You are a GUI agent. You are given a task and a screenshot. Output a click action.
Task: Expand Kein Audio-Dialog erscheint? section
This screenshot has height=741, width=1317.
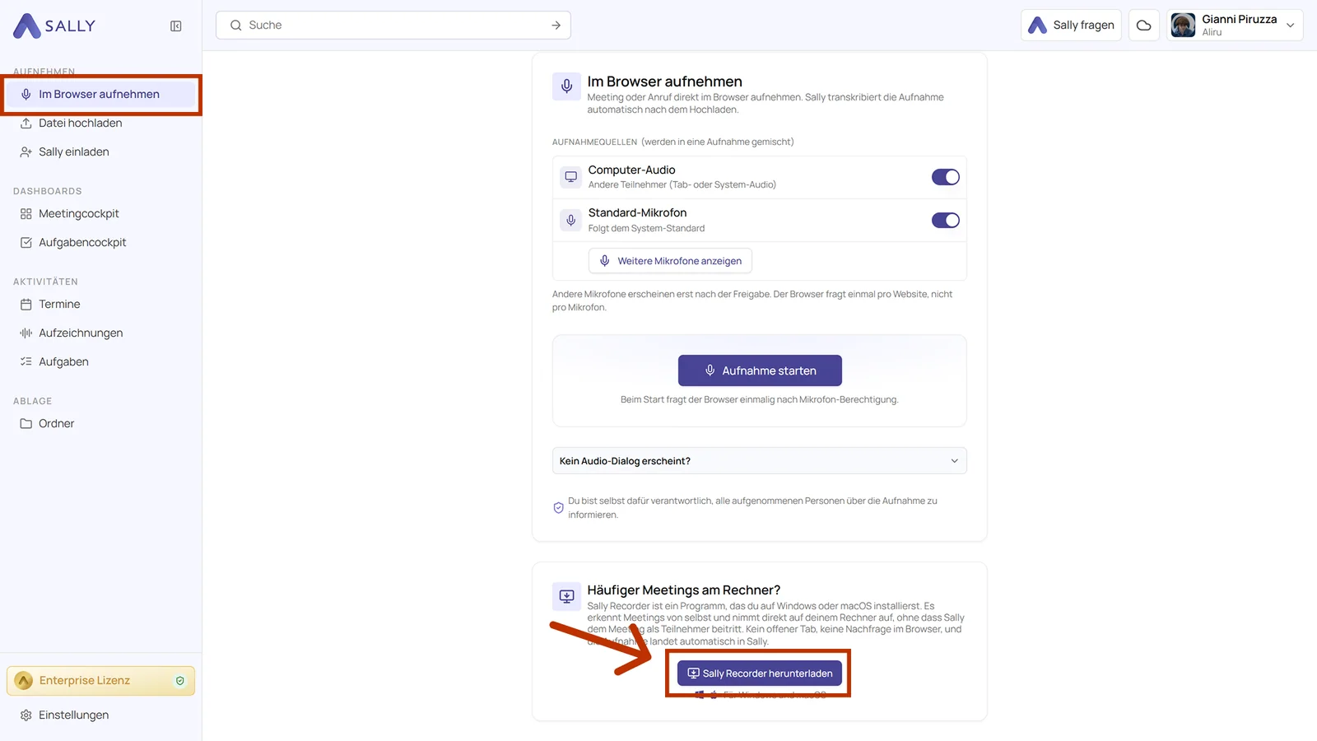[x=759, y=461]
